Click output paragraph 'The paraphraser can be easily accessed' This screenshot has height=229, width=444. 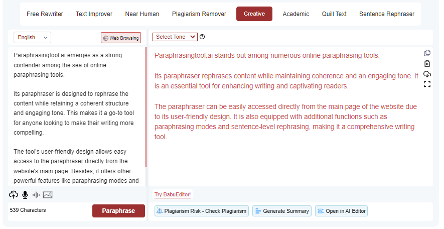click(x=285, y=122)
